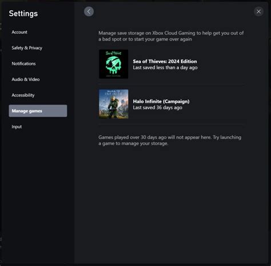Click the divider line beneath the Halo Infinite entry
271x266 pixels.
pyautogui.click(x=171, y=124)
